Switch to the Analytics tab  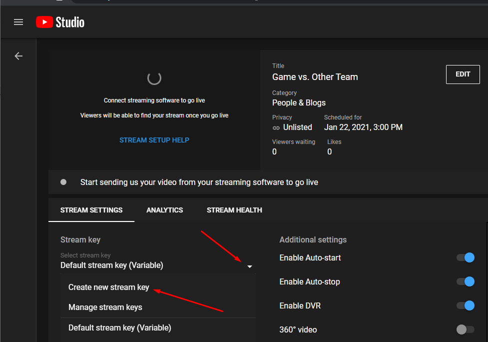(x=164, y=210)
